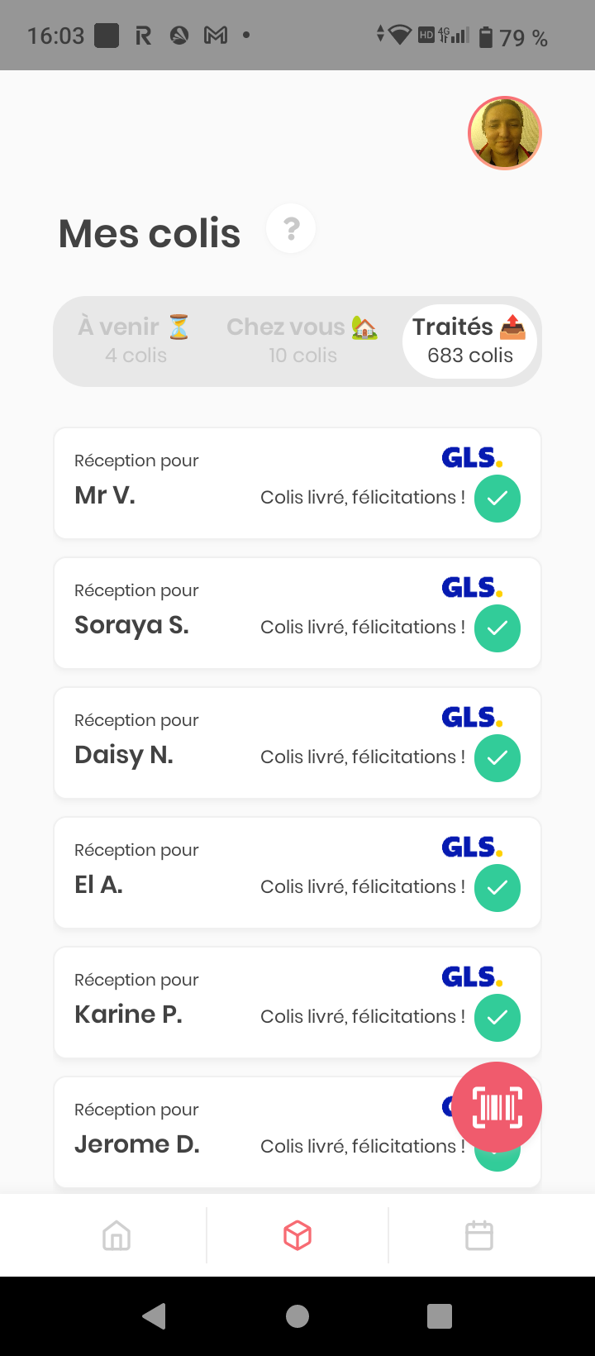Screen dimensions: 595x1356
Task: Tap the GLS logo on El A. parcel
Action: click(472, 847)
